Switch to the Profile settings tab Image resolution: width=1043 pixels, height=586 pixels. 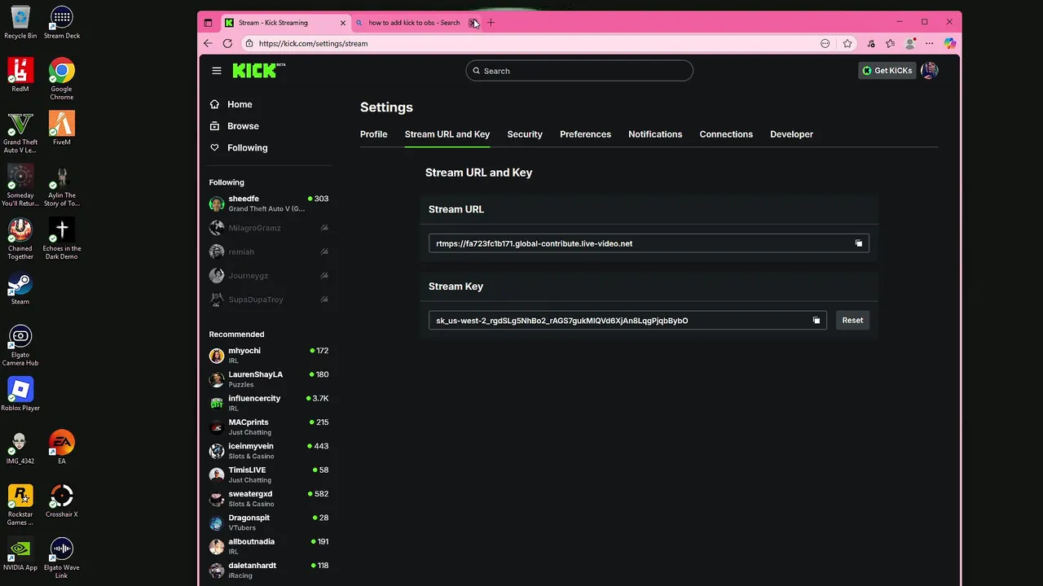coord(374,134)
